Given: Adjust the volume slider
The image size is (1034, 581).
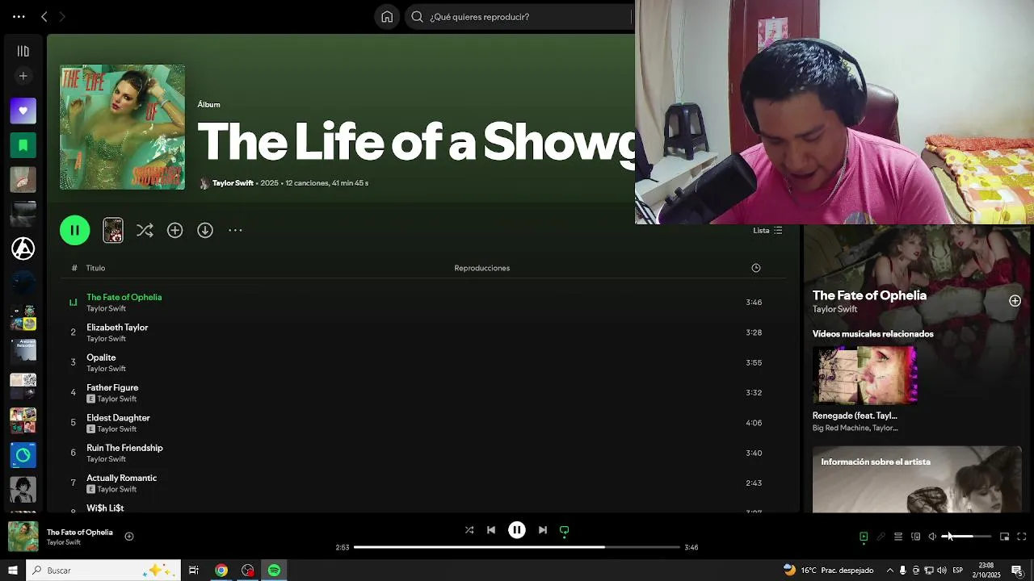Looking at the screenshot, I should (967, 537).
